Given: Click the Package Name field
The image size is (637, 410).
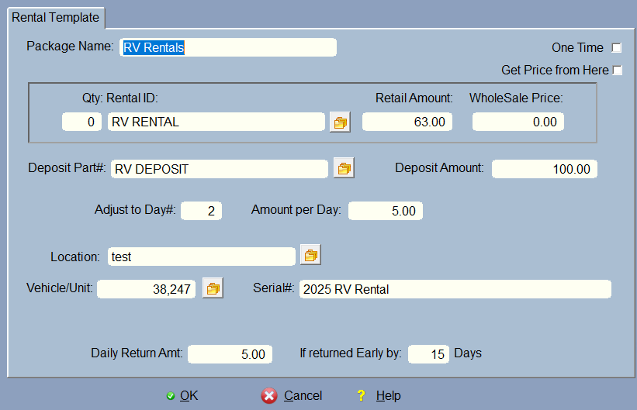Looking at the screenshot, I should coord(228,47).
